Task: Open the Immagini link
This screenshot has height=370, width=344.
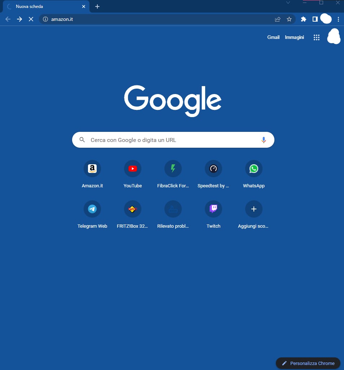Action: coord(294,37)
